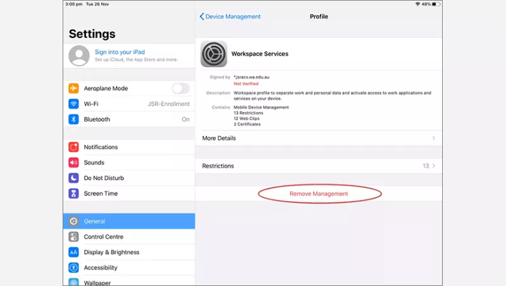Tap Sign into your iPad link

(120, 52)
